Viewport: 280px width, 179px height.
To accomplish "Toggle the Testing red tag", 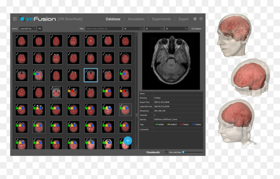I will (x=185, y=125).
